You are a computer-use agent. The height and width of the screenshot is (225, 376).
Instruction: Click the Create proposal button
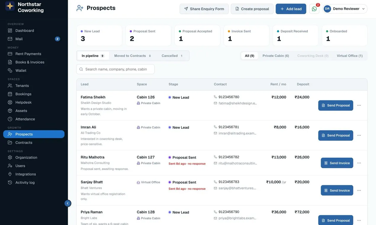(x=252, y=9)
